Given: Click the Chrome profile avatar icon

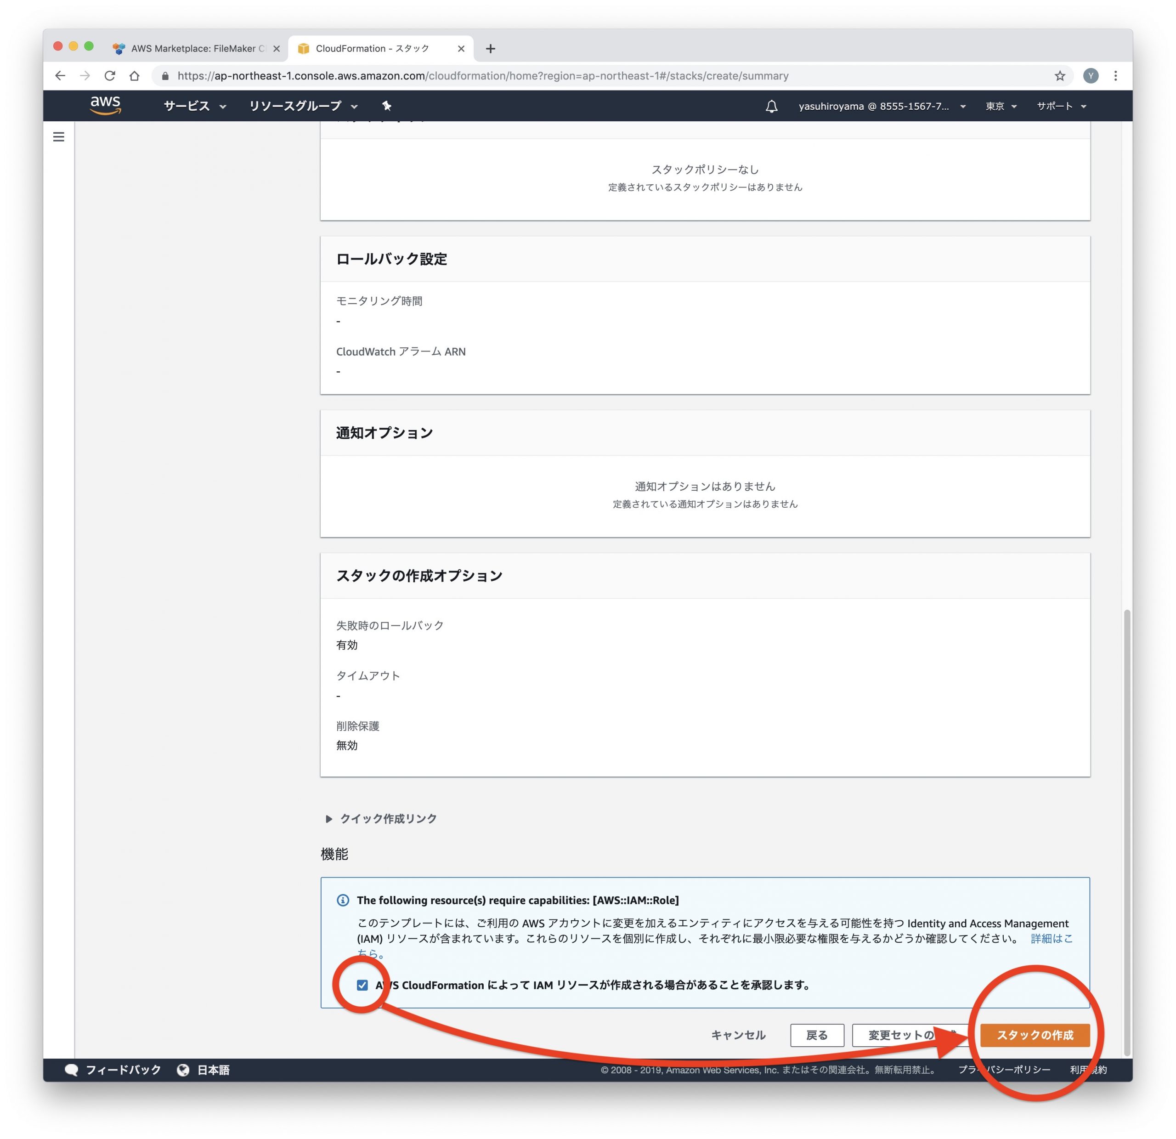Looking at the screenshot, I should click(x=1091, y=76).
